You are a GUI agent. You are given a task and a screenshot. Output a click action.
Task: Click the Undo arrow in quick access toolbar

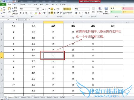[6, 1]
